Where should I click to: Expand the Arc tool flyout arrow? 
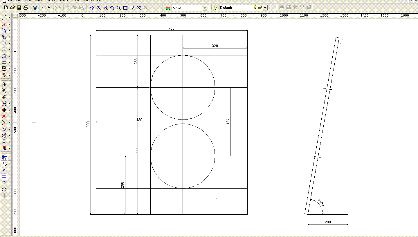(x=9, y=24)
